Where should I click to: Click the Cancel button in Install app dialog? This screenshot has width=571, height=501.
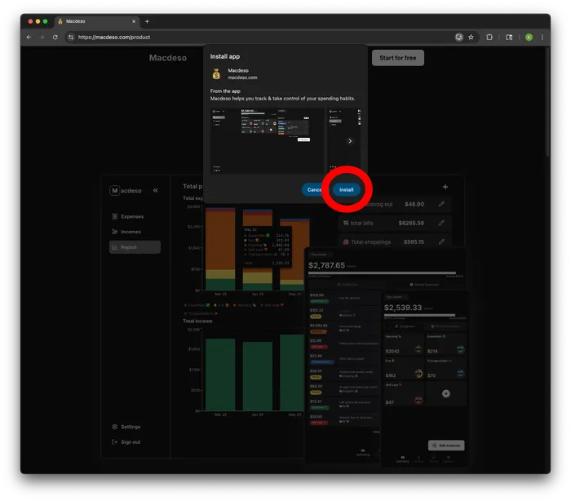click(313, 189)
